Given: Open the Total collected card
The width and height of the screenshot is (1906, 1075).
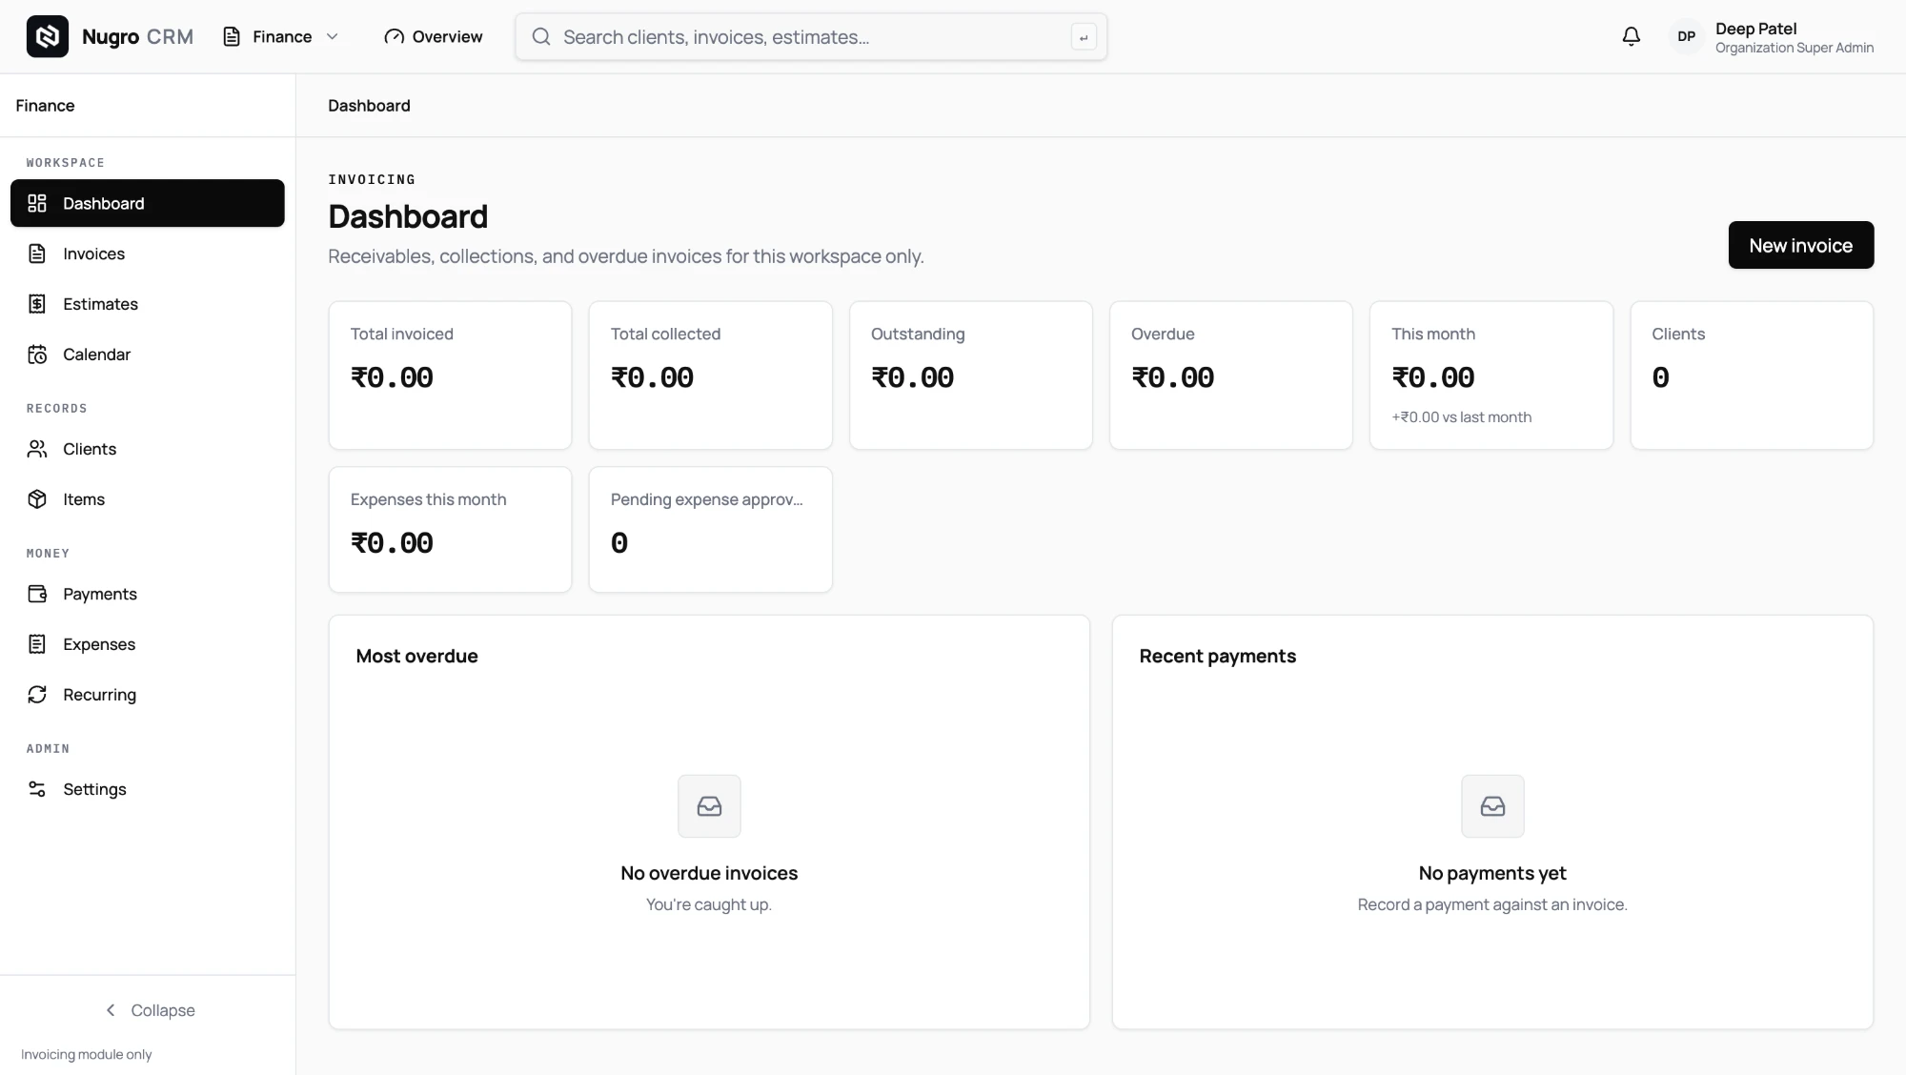Looking at the screenshot, I should (710, 375).
